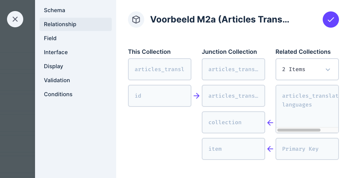Close the field editor with X button
350x178 pixels.
(x=15, y=19)
